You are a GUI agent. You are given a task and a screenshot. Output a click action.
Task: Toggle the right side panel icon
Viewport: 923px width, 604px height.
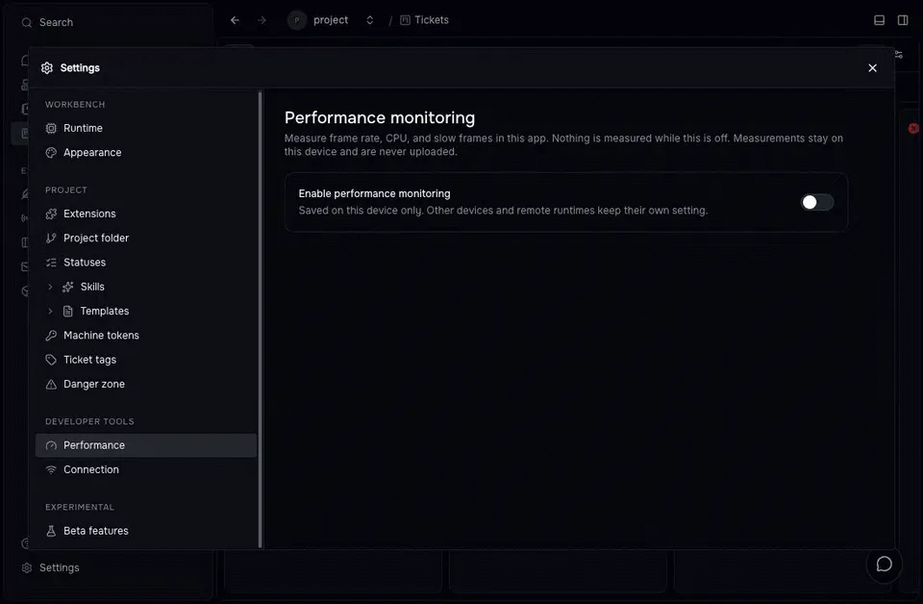[x=903, y=20]
